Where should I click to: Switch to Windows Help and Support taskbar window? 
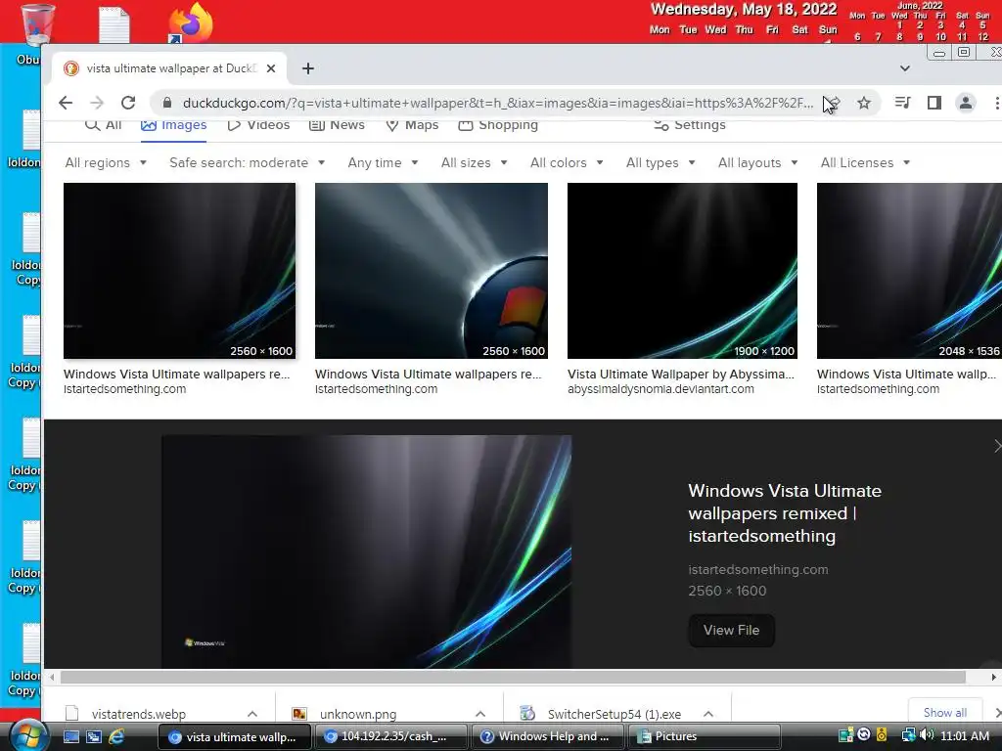point(548,736)
